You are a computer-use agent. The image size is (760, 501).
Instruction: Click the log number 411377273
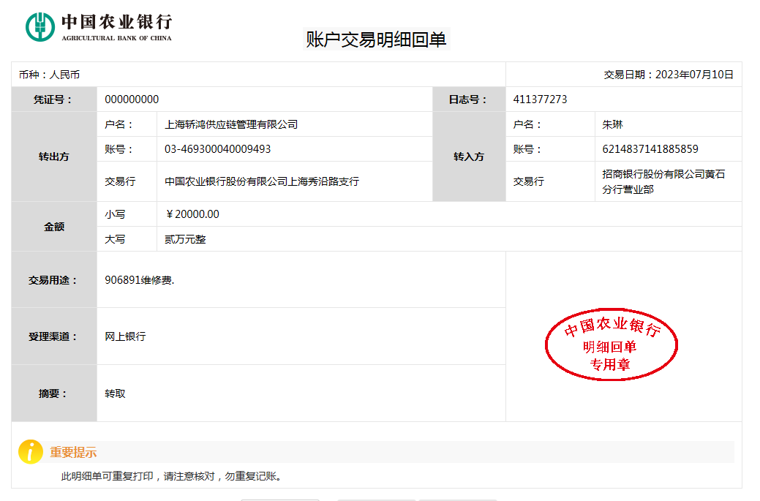coord(540,99)
